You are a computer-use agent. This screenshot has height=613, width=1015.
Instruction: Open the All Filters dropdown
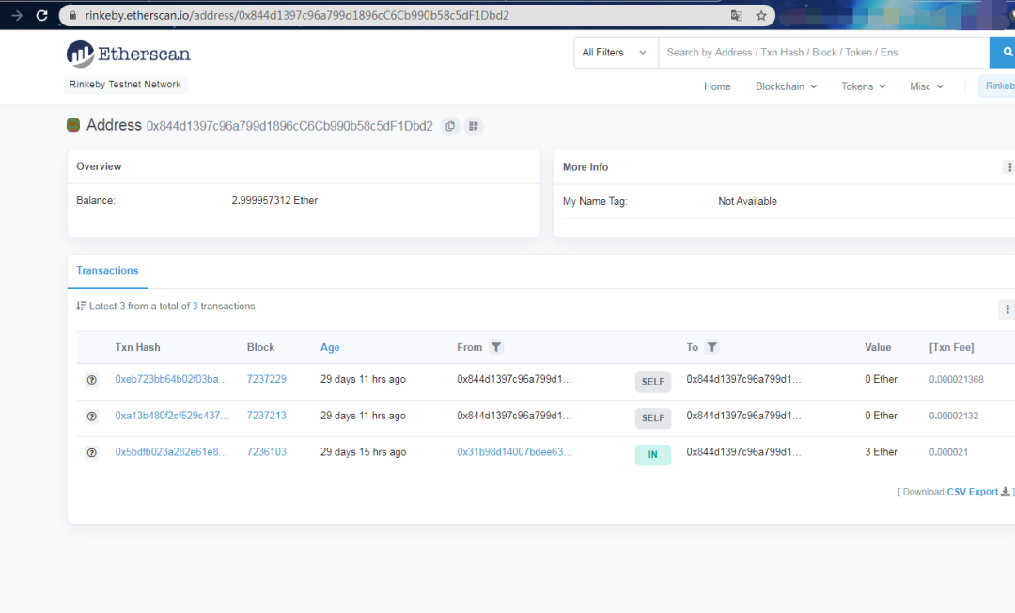point(615,53)
